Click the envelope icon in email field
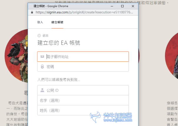The width and height of the screenshot is (178, 126). click(42, 56)
